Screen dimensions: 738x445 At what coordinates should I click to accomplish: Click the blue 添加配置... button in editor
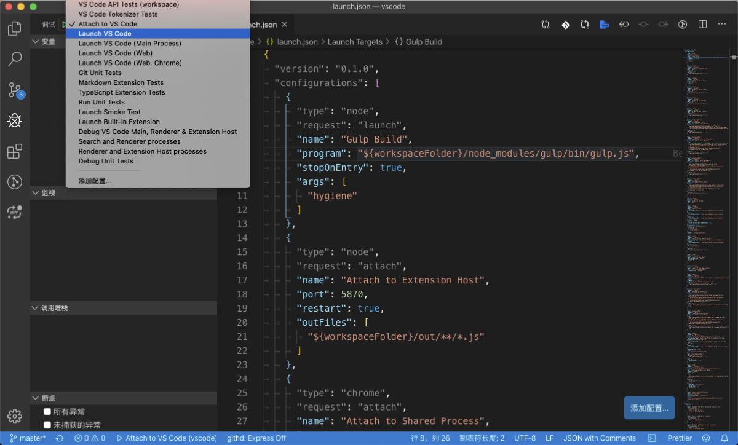pos(649,408)
